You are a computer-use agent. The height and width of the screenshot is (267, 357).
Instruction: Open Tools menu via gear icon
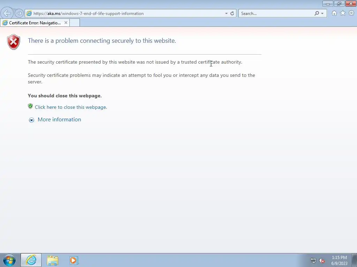(351, 13)
